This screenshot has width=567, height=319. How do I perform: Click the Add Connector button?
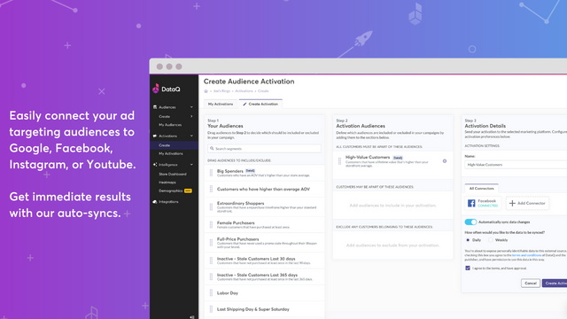[x=528, y=203]
